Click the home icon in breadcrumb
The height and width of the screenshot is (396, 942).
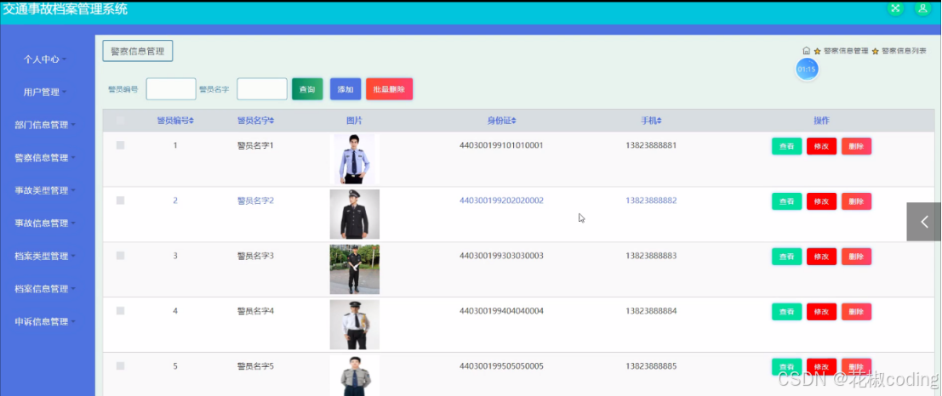point(807,51)
